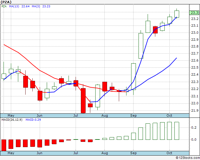Click the red candlestick near 23.0 in late September

coord(155,30)
